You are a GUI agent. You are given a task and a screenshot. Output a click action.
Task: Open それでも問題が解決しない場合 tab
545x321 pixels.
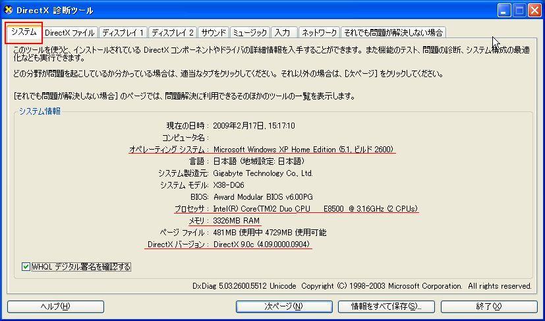click(393, 33)
